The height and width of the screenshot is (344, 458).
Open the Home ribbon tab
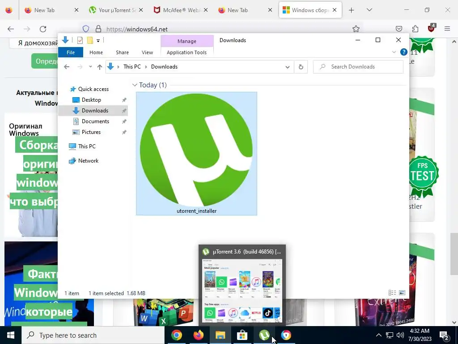click(x=96, y=52)
